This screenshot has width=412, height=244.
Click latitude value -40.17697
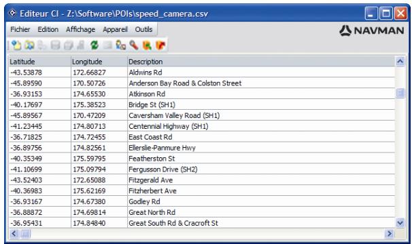point(26,104)
